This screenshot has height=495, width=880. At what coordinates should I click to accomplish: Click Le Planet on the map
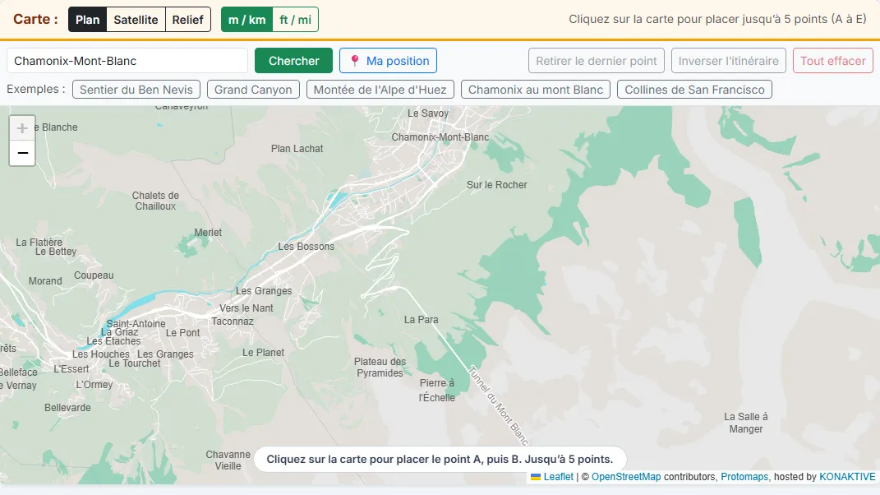tap(263, 353)
